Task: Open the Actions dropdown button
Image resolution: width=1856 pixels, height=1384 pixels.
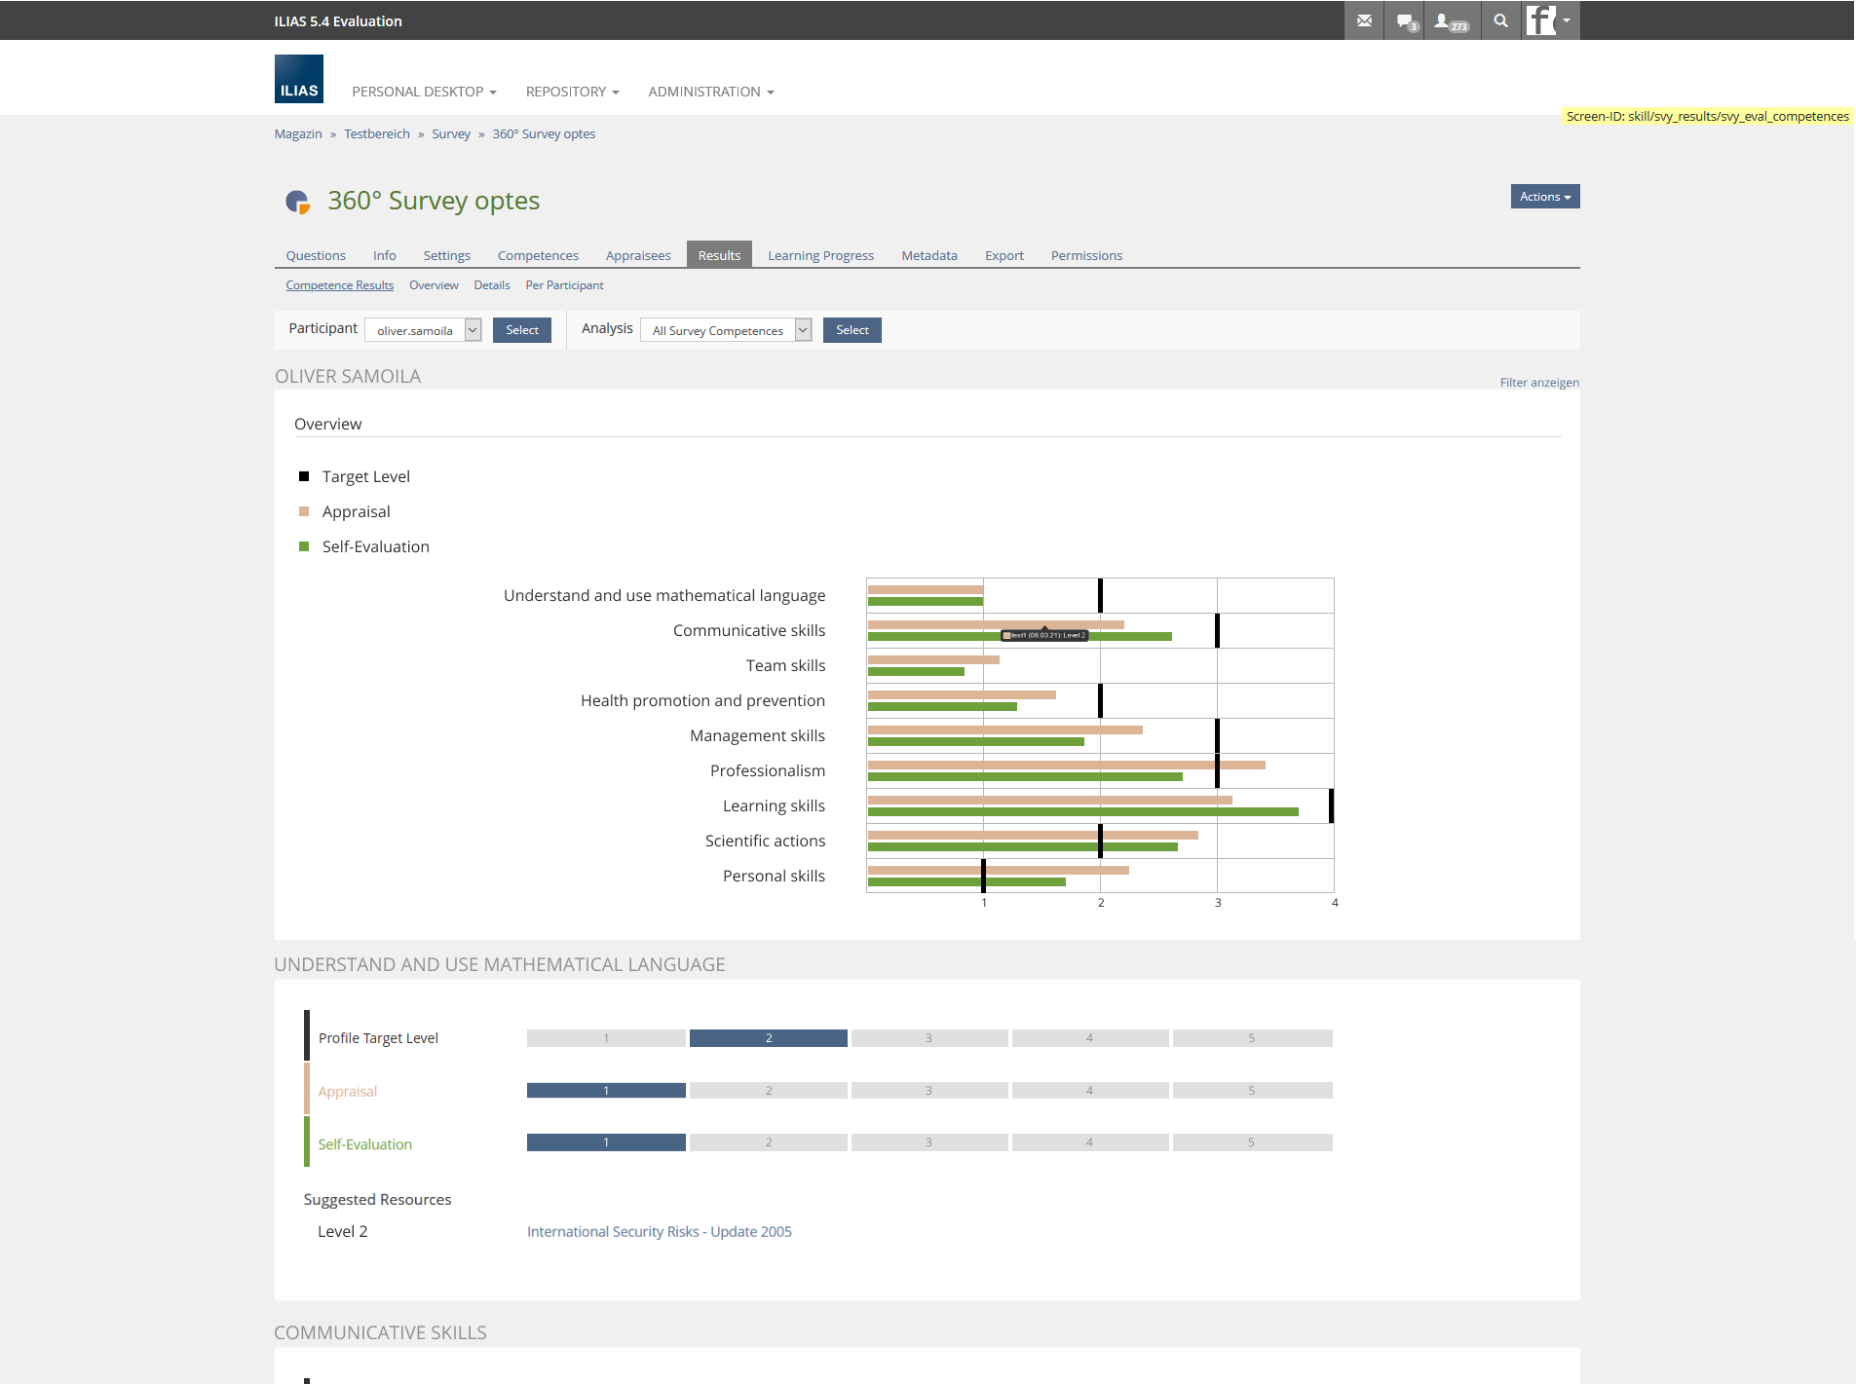Action: (x=1544, y=197)
